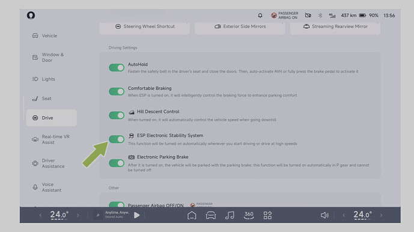Toggle the ESP Electronic Stability System switch
The width and height of the screenshot is (414, 232).
[117, 139]
